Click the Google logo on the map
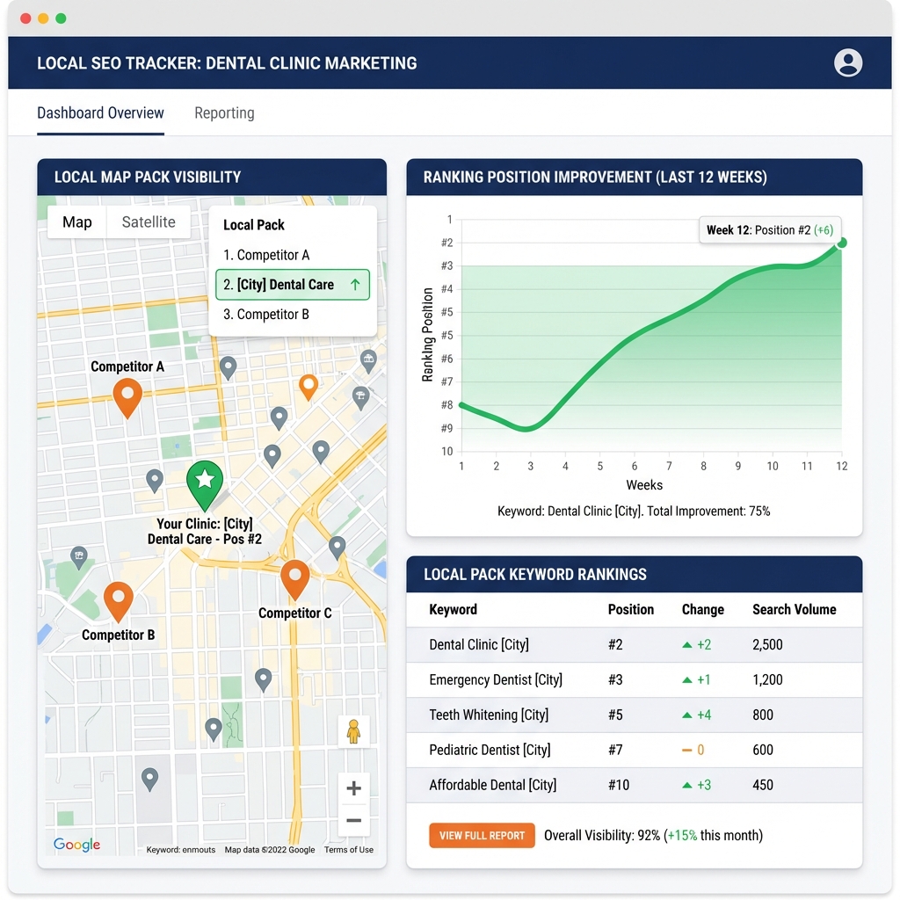This screenshot has height=900, width=900. (x=76, y=845)
